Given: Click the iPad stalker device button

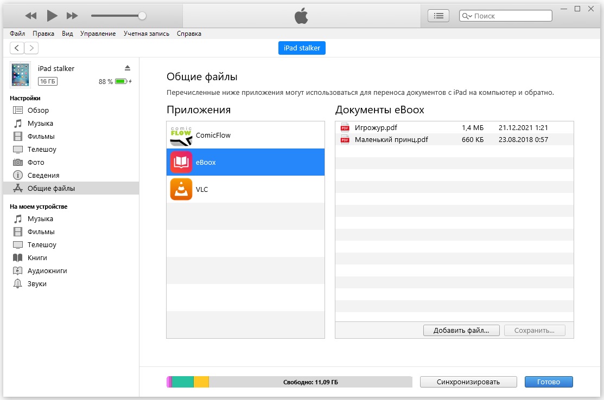Looking at the screenshot, I should pos(302,48).
